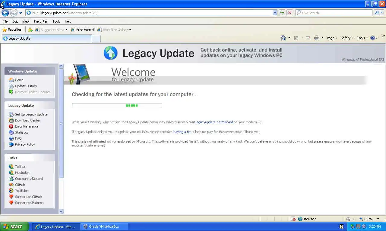Click the Community Discord icon
The width and height of the screenshot is (386, 231).
[x=11, y=179]
